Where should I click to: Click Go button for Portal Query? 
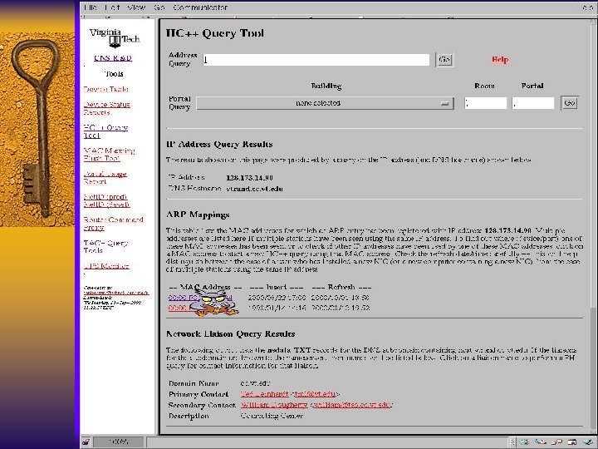point(570,103)
